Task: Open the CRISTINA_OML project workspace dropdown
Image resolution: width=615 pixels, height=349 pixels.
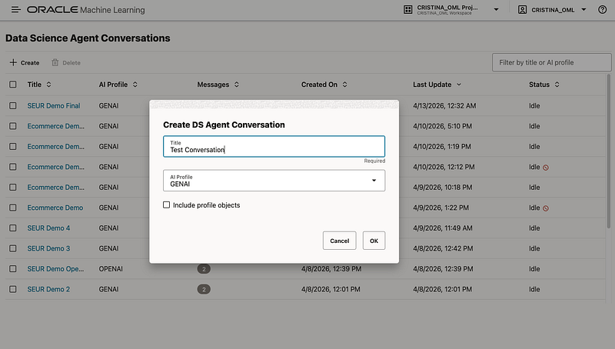Action: tap(497, 10)
